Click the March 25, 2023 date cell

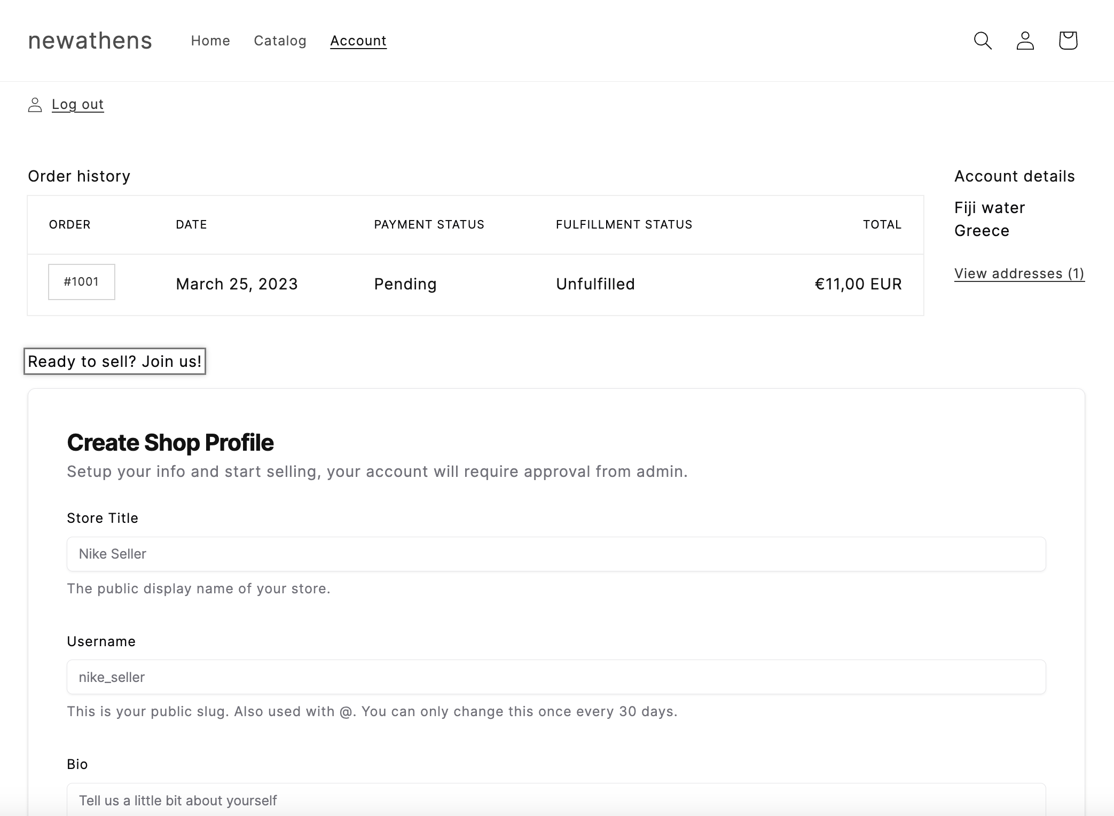pyautogui.click(x=237, y=284)
